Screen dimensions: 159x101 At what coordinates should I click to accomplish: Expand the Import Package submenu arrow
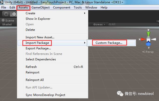pyautogui.click(x=85, y=43)
